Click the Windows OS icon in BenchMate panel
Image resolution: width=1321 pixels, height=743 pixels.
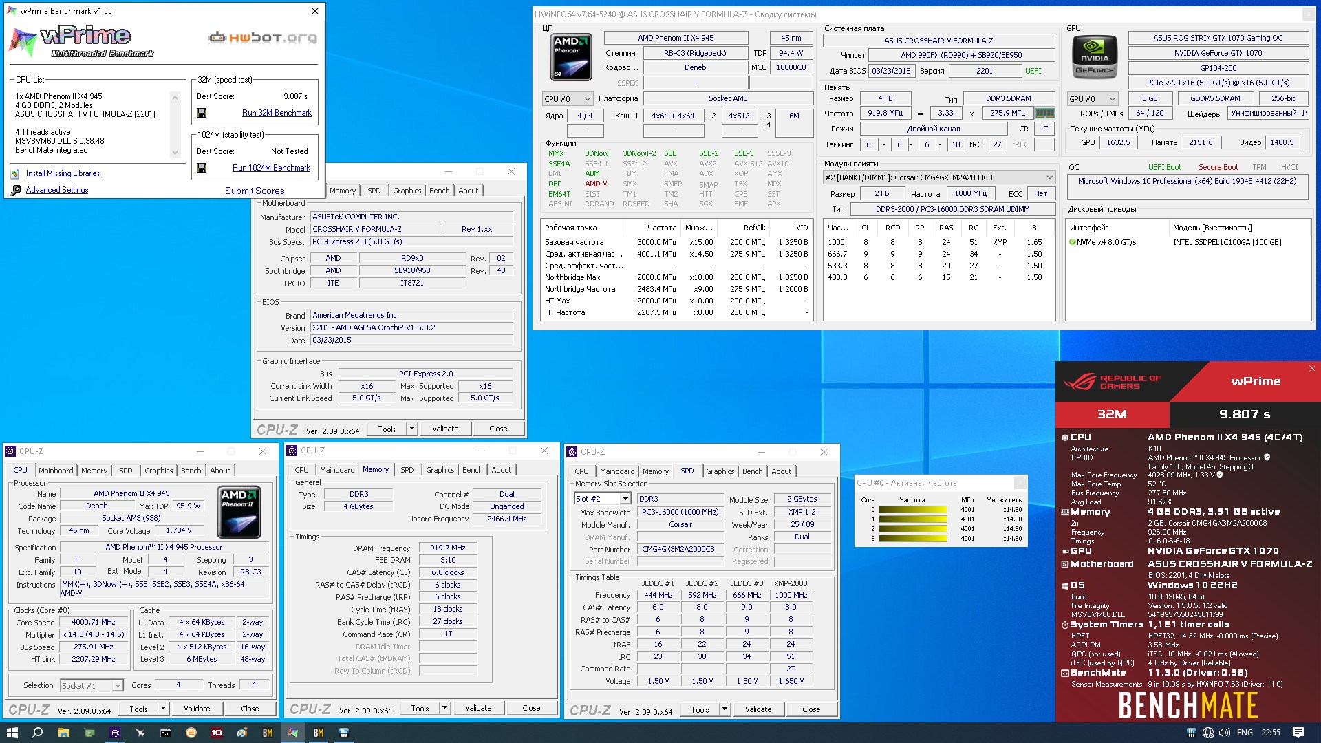[x=1065, y=585]
